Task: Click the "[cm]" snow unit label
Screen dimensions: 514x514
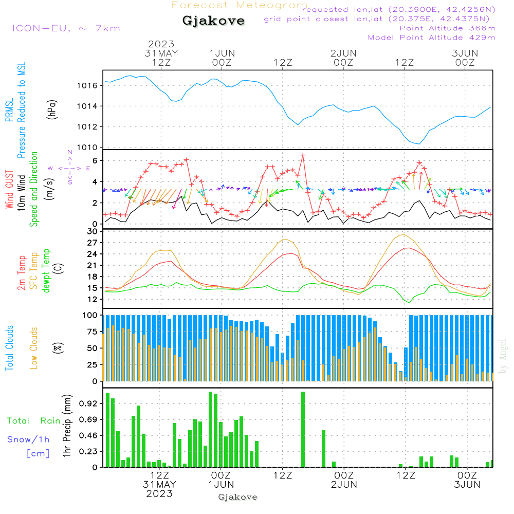Action: (38, 454)
